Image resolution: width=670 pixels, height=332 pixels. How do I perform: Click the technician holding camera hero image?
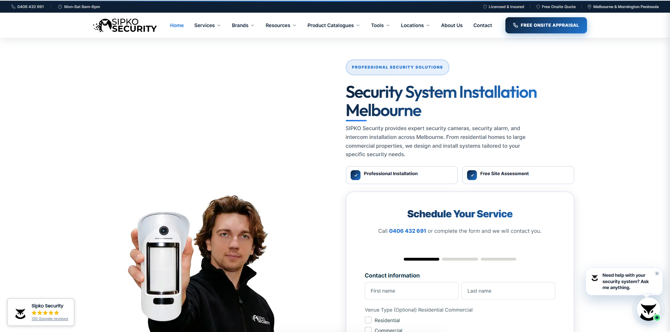pos(200,264)
